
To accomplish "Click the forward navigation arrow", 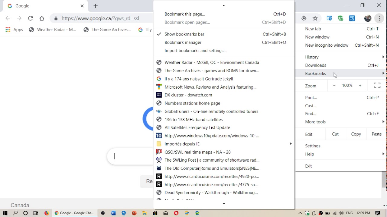I will [x=19, y=18].
